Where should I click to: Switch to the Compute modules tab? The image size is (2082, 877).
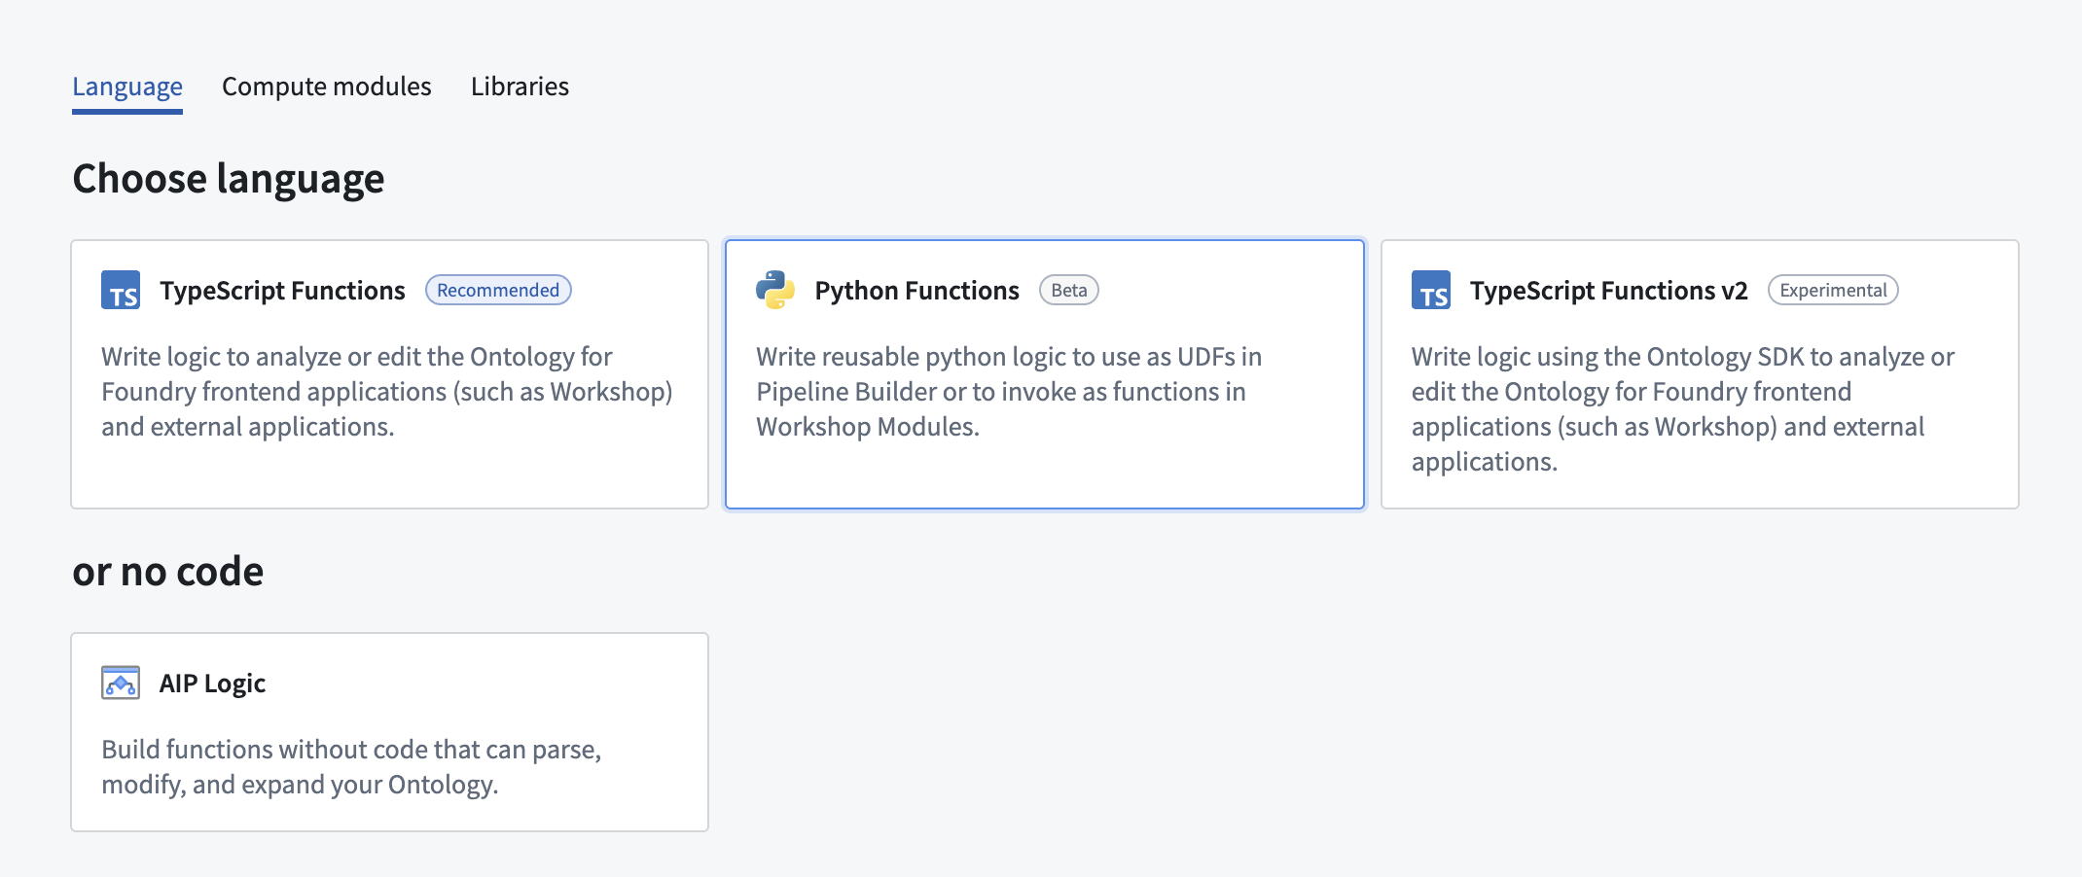tap(326, 87)
